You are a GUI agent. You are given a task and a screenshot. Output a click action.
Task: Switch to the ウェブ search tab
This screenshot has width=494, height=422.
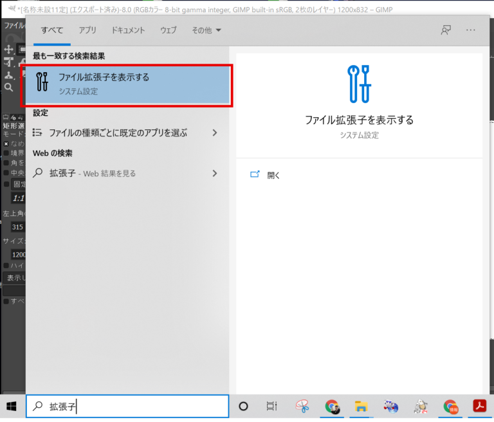(169, 30)
